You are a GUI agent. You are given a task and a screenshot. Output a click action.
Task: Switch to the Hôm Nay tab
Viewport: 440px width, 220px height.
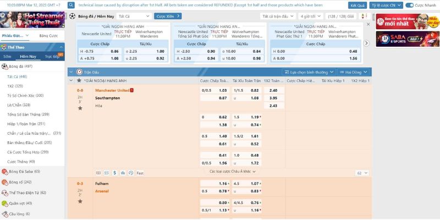pyautogui.click(x=28, y=56)
